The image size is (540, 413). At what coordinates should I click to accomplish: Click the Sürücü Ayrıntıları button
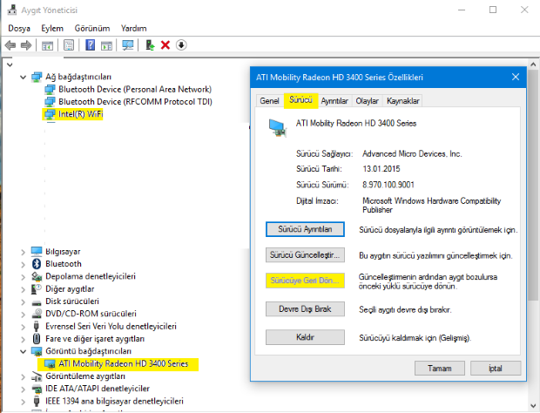[x=305, y=229]
